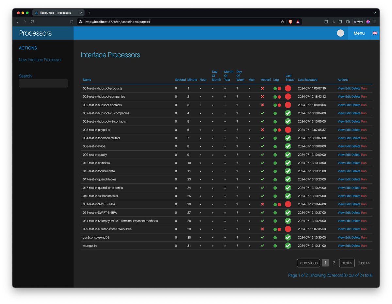The image size is (392, 304).
Task: Click green status check for 015-rest-in-football-data
Action: tap(288, 171)
